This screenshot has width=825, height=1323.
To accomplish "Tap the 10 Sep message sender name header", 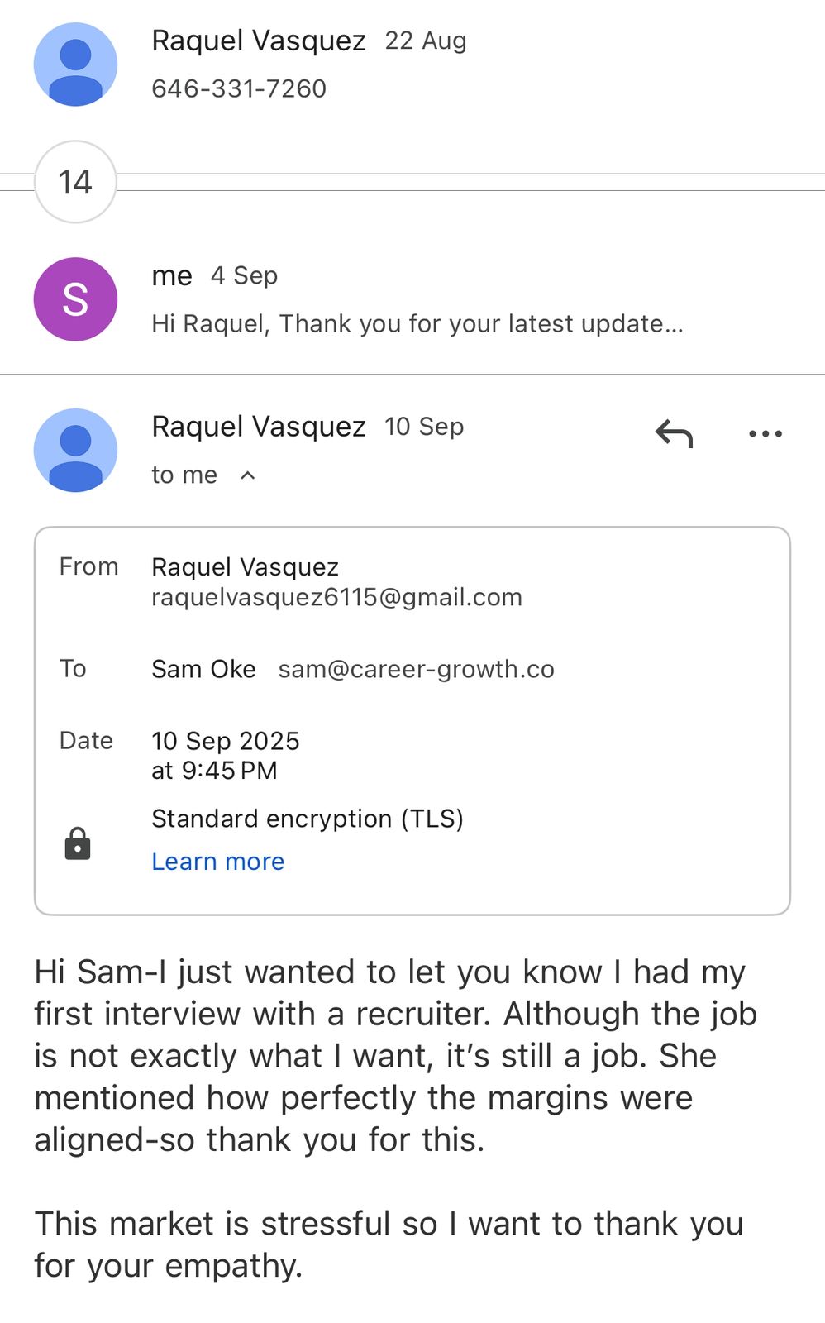I will coord(259,427).
